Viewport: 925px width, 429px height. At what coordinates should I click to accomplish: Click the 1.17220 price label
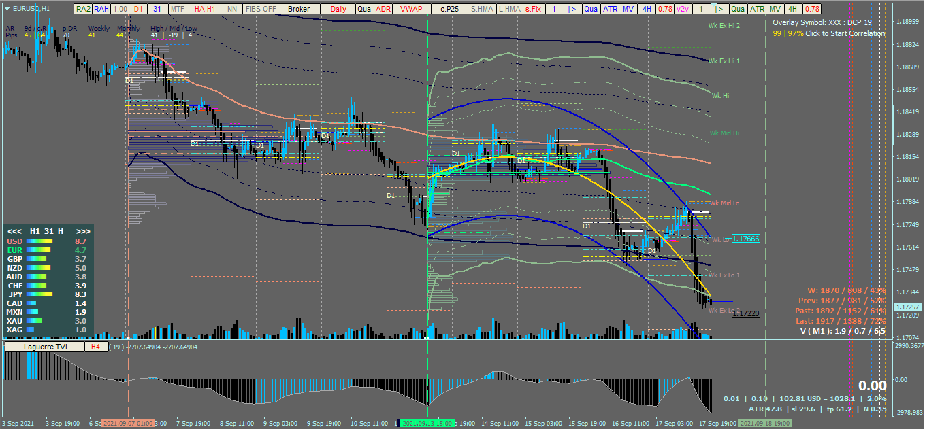[745, 313]
